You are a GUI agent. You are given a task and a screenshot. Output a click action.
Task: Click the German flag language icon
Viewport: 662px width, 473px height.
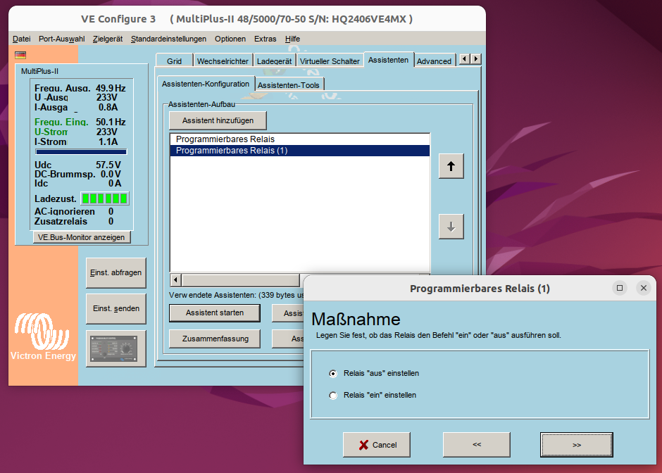coord(20,55)
